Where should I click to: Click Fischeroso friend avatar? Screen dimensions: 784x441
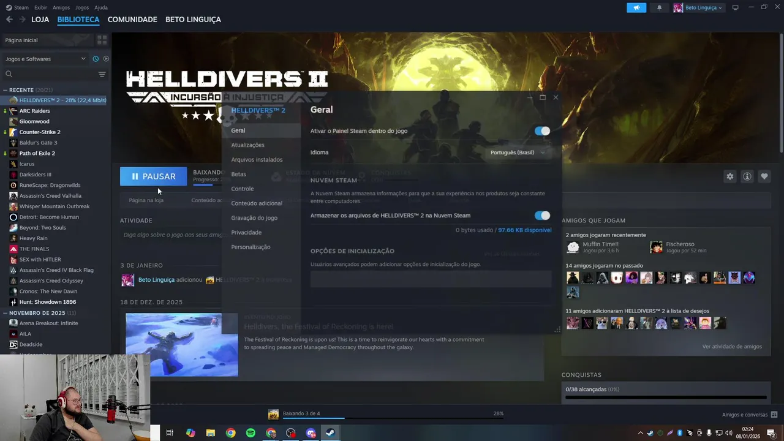656,247
